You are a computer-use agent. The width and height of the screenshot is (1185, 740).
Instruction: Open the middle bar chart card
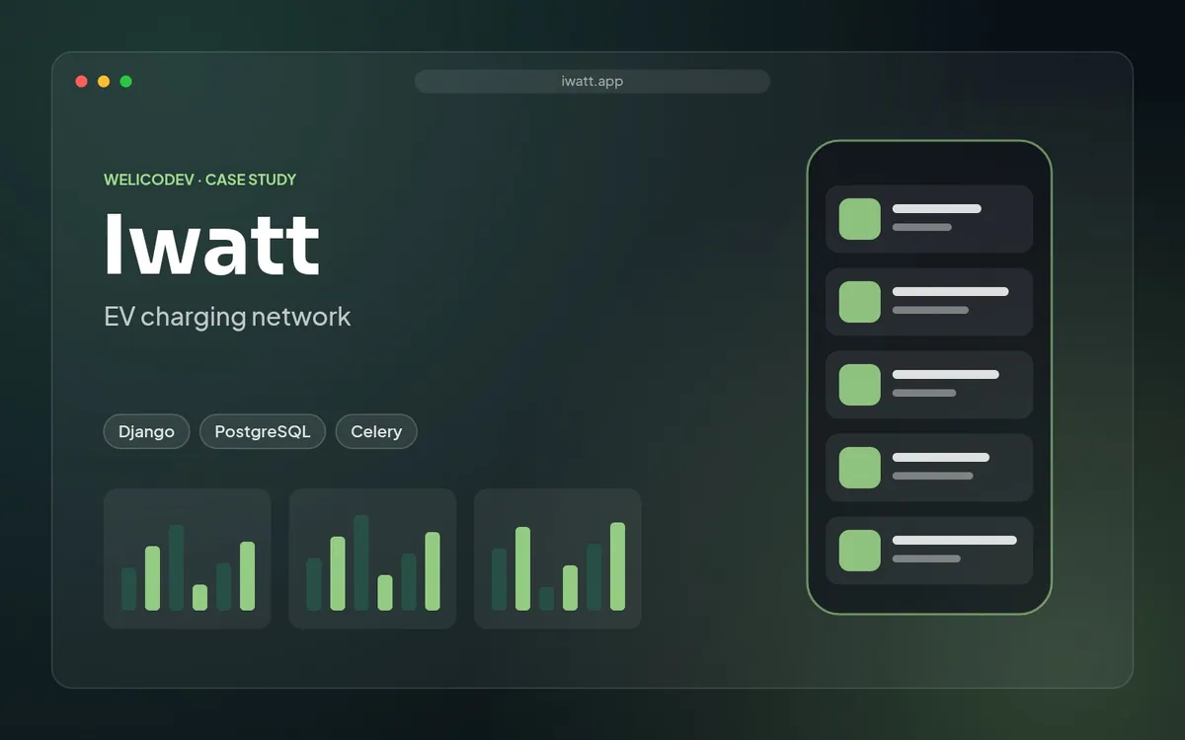click(372, 558)
